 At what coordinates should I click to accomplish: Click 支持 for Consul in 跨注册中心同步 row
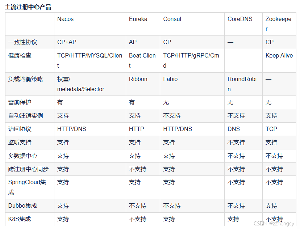[169, 169]
